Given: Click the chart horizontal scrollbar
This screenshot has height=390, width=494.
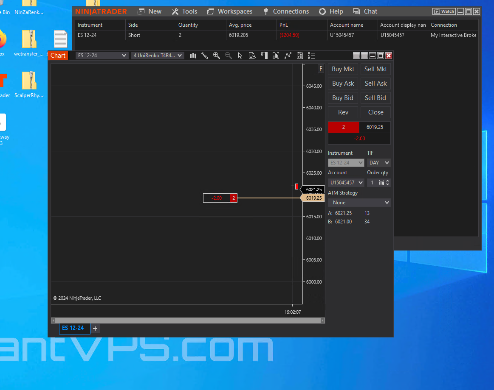Looking at the screenshot, I should 188,320.
